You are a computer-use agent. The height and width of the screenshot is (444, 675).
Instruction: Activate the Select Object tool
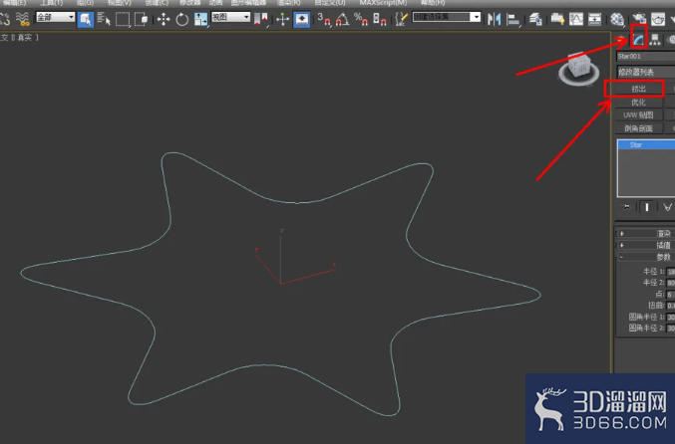[x=85, y=19]
